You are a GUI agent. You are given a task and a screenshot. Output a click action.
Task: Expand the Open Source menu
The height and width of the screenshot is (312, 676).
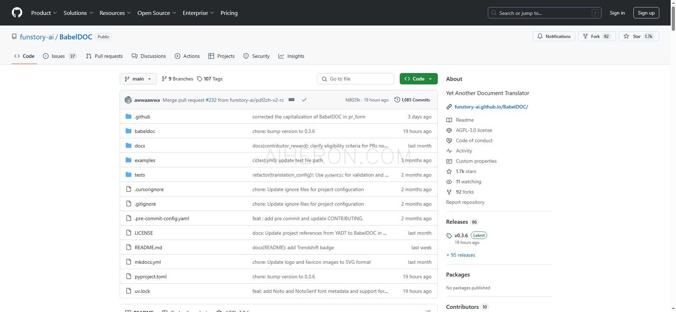click(157, 13)
